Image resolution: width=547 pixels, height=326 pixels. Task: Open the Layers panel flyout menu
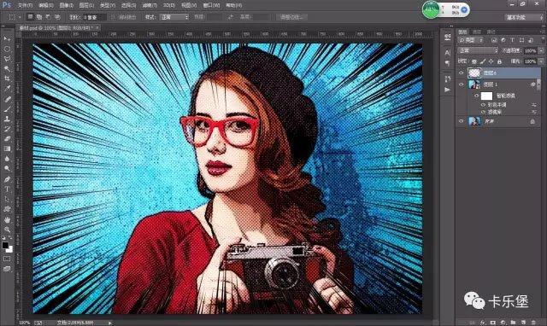(x=543, y=32)
